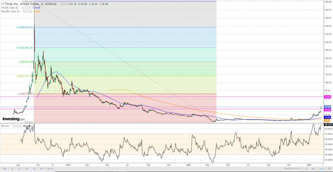
Task: Select the 0.382 Fibonacci level label
Action: coord(26,76)
